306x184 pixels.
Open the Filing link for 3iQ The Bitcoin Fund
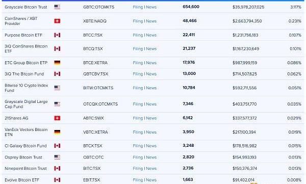(138, 74)
